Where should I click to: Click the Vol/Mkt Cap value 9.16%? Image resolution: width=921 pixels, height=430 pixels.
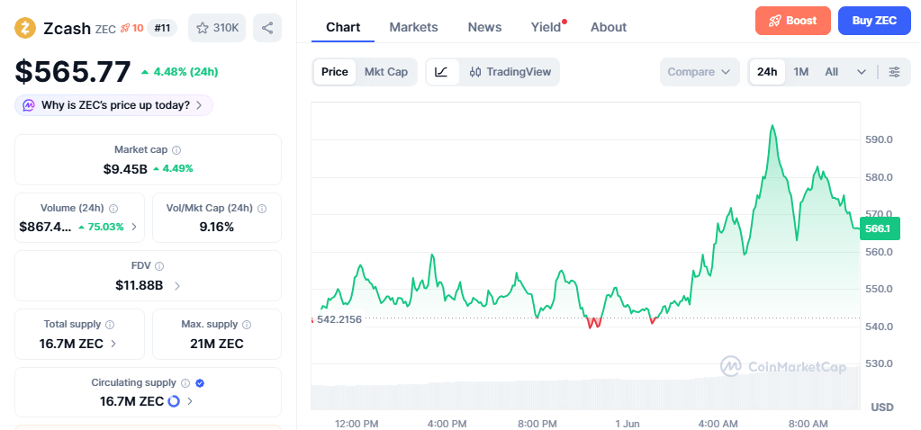click(217, 227)
